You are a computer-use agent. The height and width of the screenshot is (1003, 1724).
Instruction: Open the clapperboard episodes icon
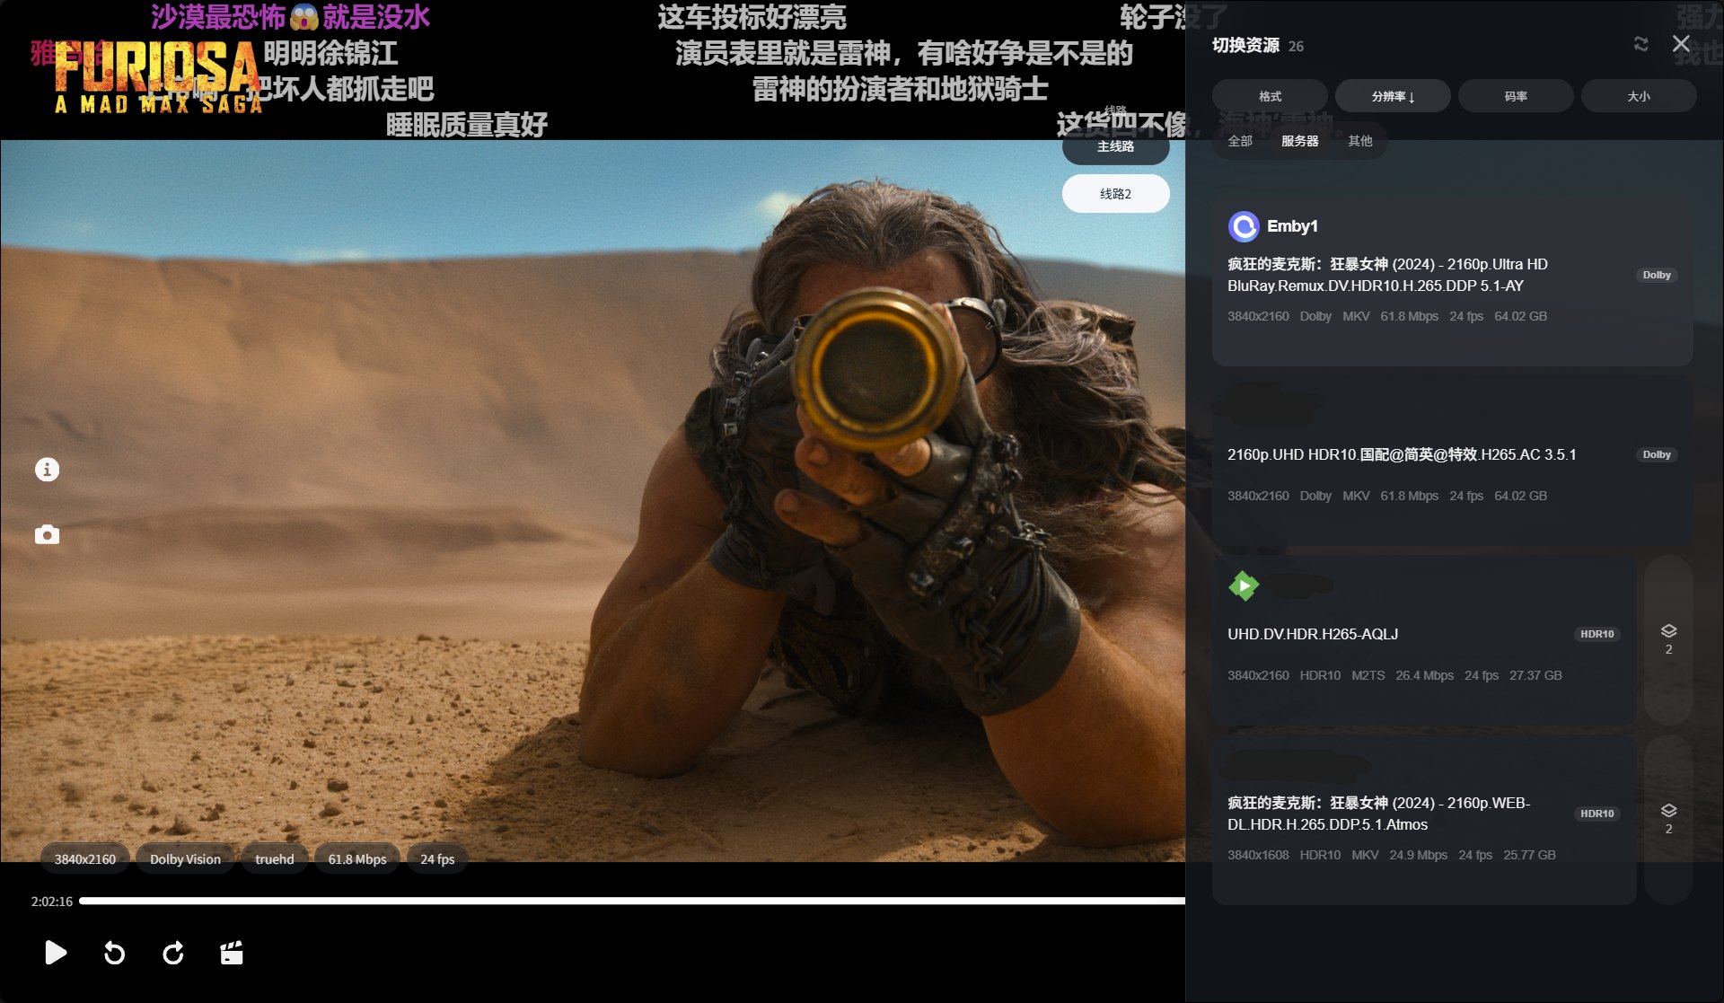click(232, 953)
